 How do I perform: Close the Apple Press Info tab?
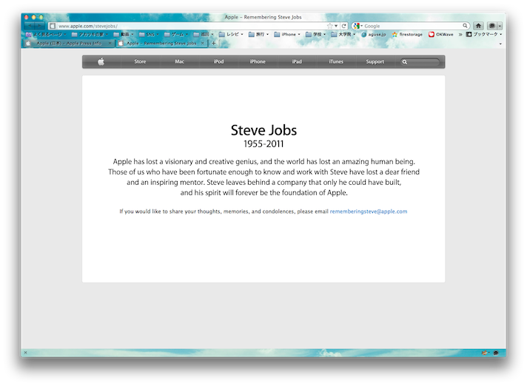[x=110, y=44]
